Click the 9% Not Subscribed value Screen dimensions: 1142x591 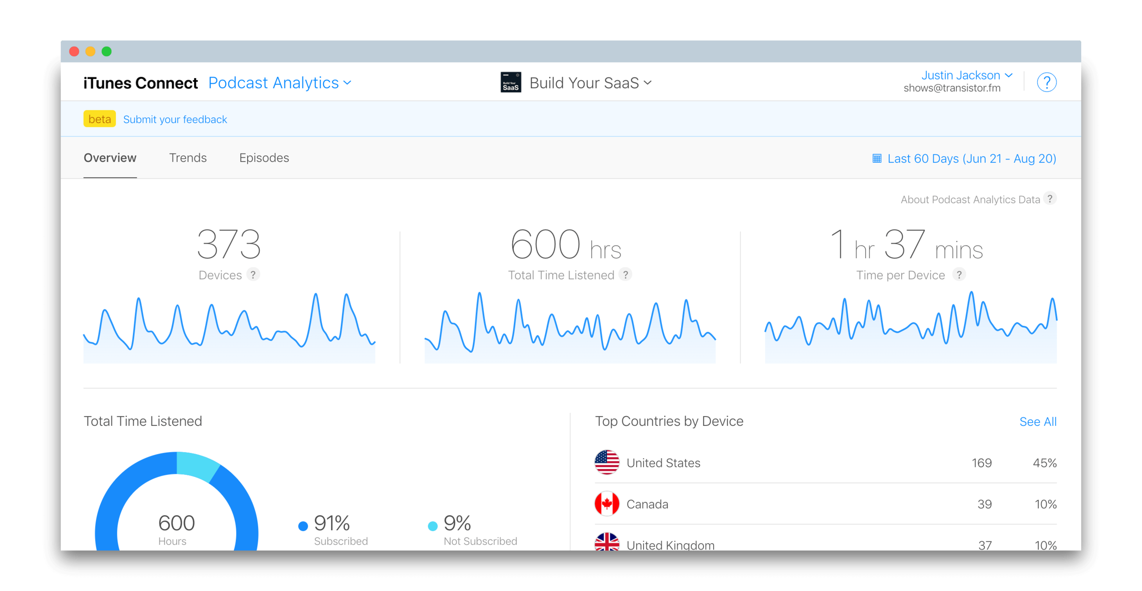pos(457,523)
